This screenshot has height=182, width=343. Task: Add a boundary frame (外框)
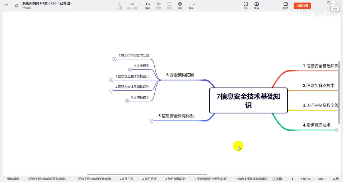tap(169, 6)
